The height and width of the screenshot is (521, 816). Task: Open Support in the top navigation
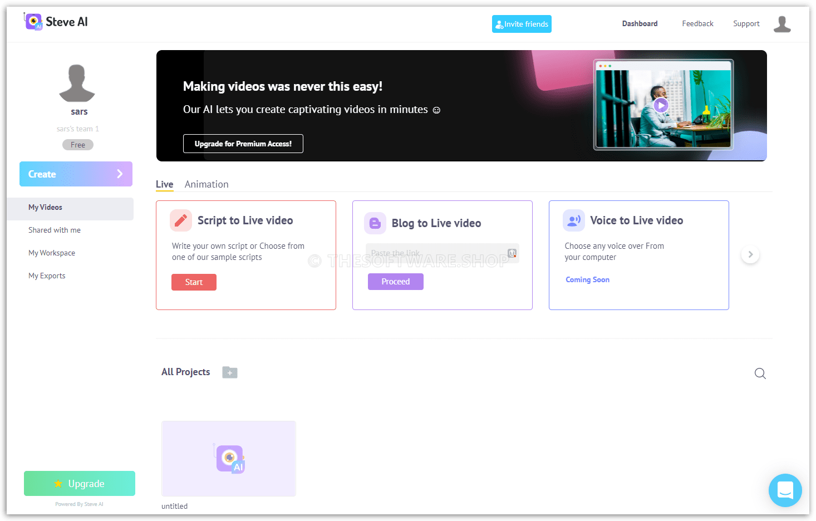pyautogui.click(x=746, y=23)
